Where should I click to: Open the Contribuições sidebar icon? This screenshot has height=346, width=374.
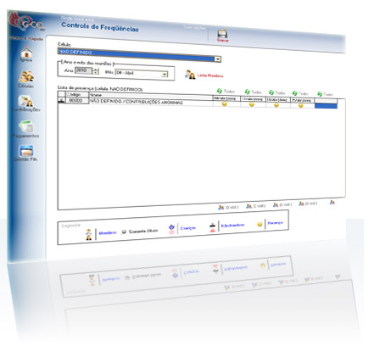(25, 101)
